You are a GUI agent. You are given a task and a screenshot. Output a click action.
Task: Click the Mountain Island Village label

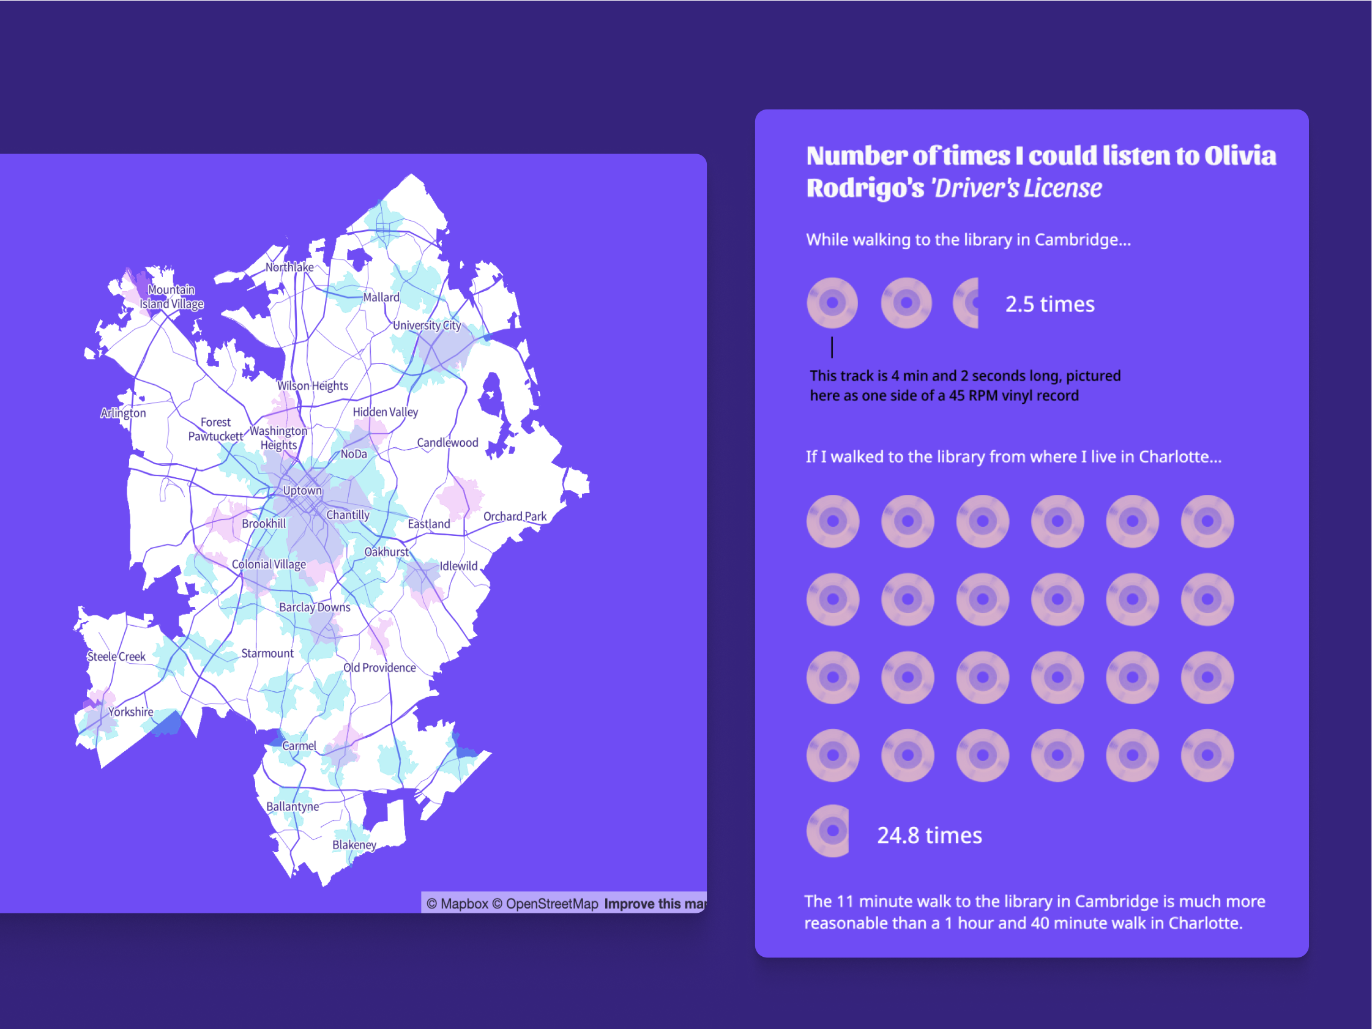tap(171, 297)
